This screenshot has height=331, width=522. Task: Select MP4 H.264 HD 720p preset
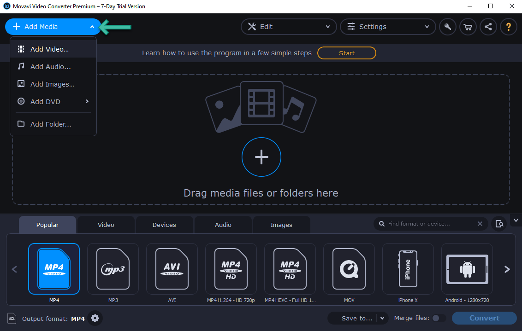click(x=231, y=269)
